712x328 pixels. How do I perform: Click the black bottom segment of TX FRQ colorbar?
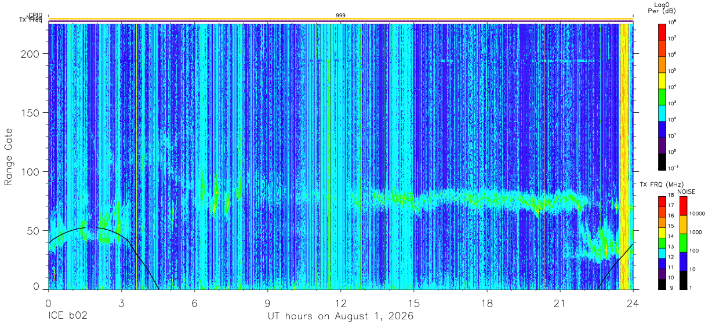(662, 283)
